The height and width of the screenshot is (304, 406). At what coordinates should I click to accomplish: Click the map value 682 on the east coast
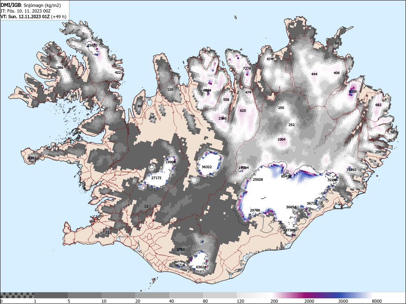378,105
